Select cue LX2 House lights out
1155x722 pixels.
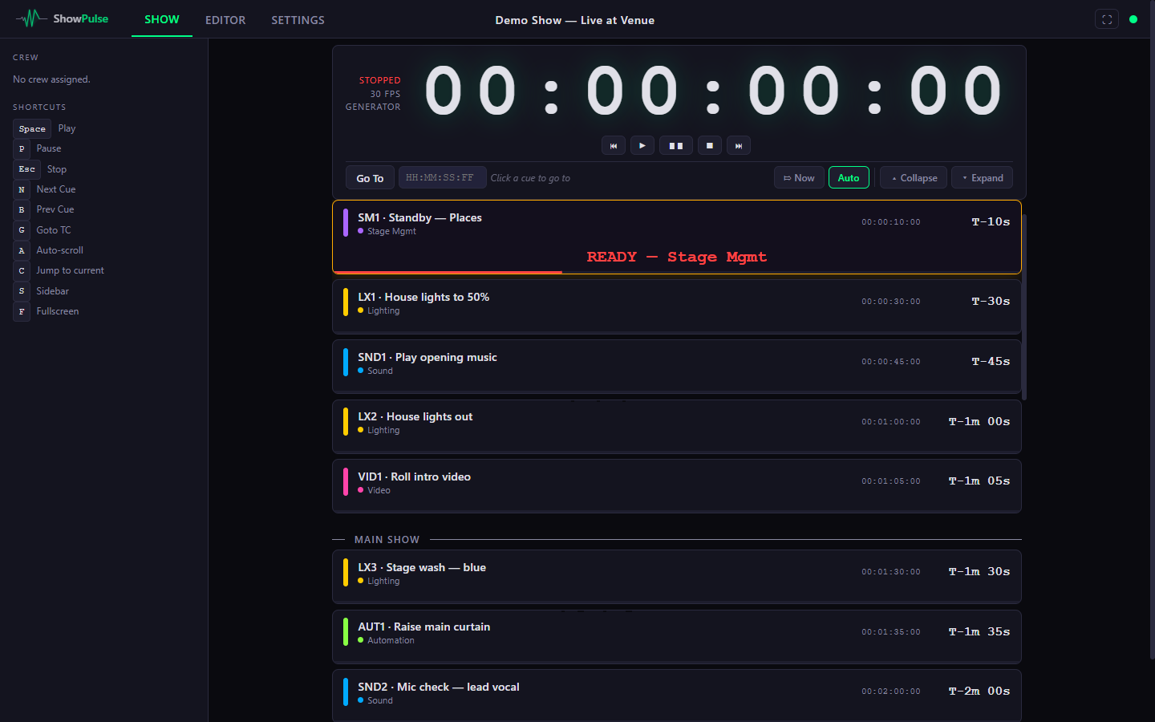click(x=677, y=426)
